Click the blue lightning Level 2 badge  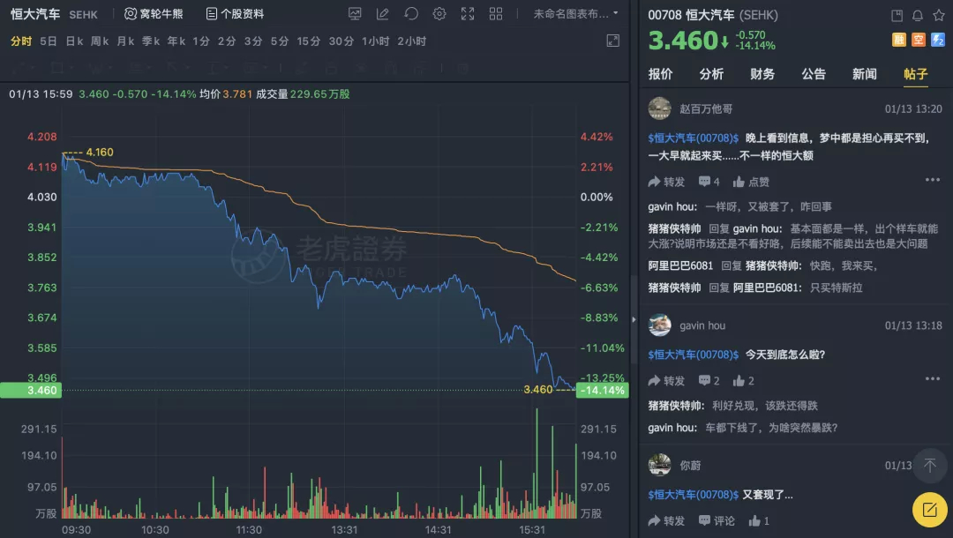[x=938, y=40]
